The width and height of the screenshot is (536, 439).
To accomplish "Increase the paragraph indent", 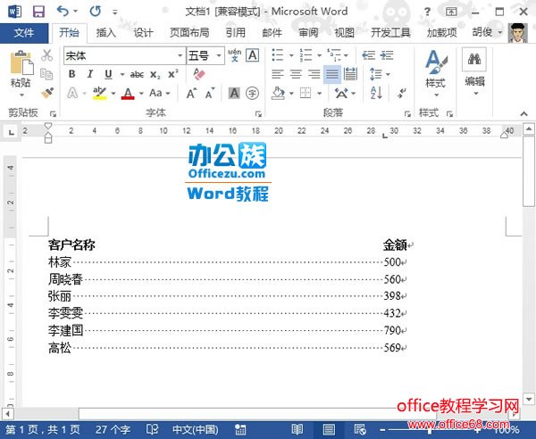I will tap(387, 55).
